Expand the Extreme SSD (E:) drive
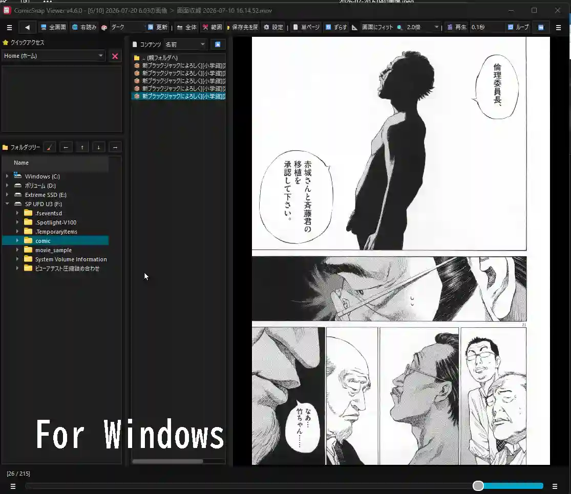571x494 pixels. click(x=7, y=195)
